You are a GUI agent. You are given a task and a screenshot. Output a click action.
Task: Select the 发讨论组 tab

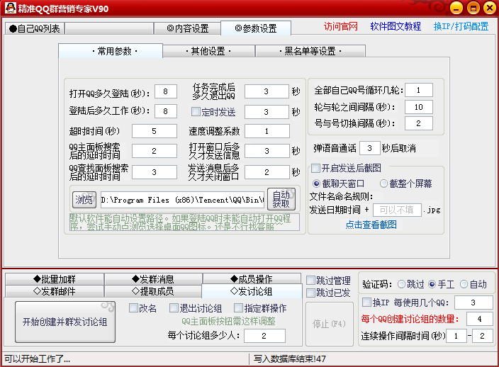coord(252,291)
